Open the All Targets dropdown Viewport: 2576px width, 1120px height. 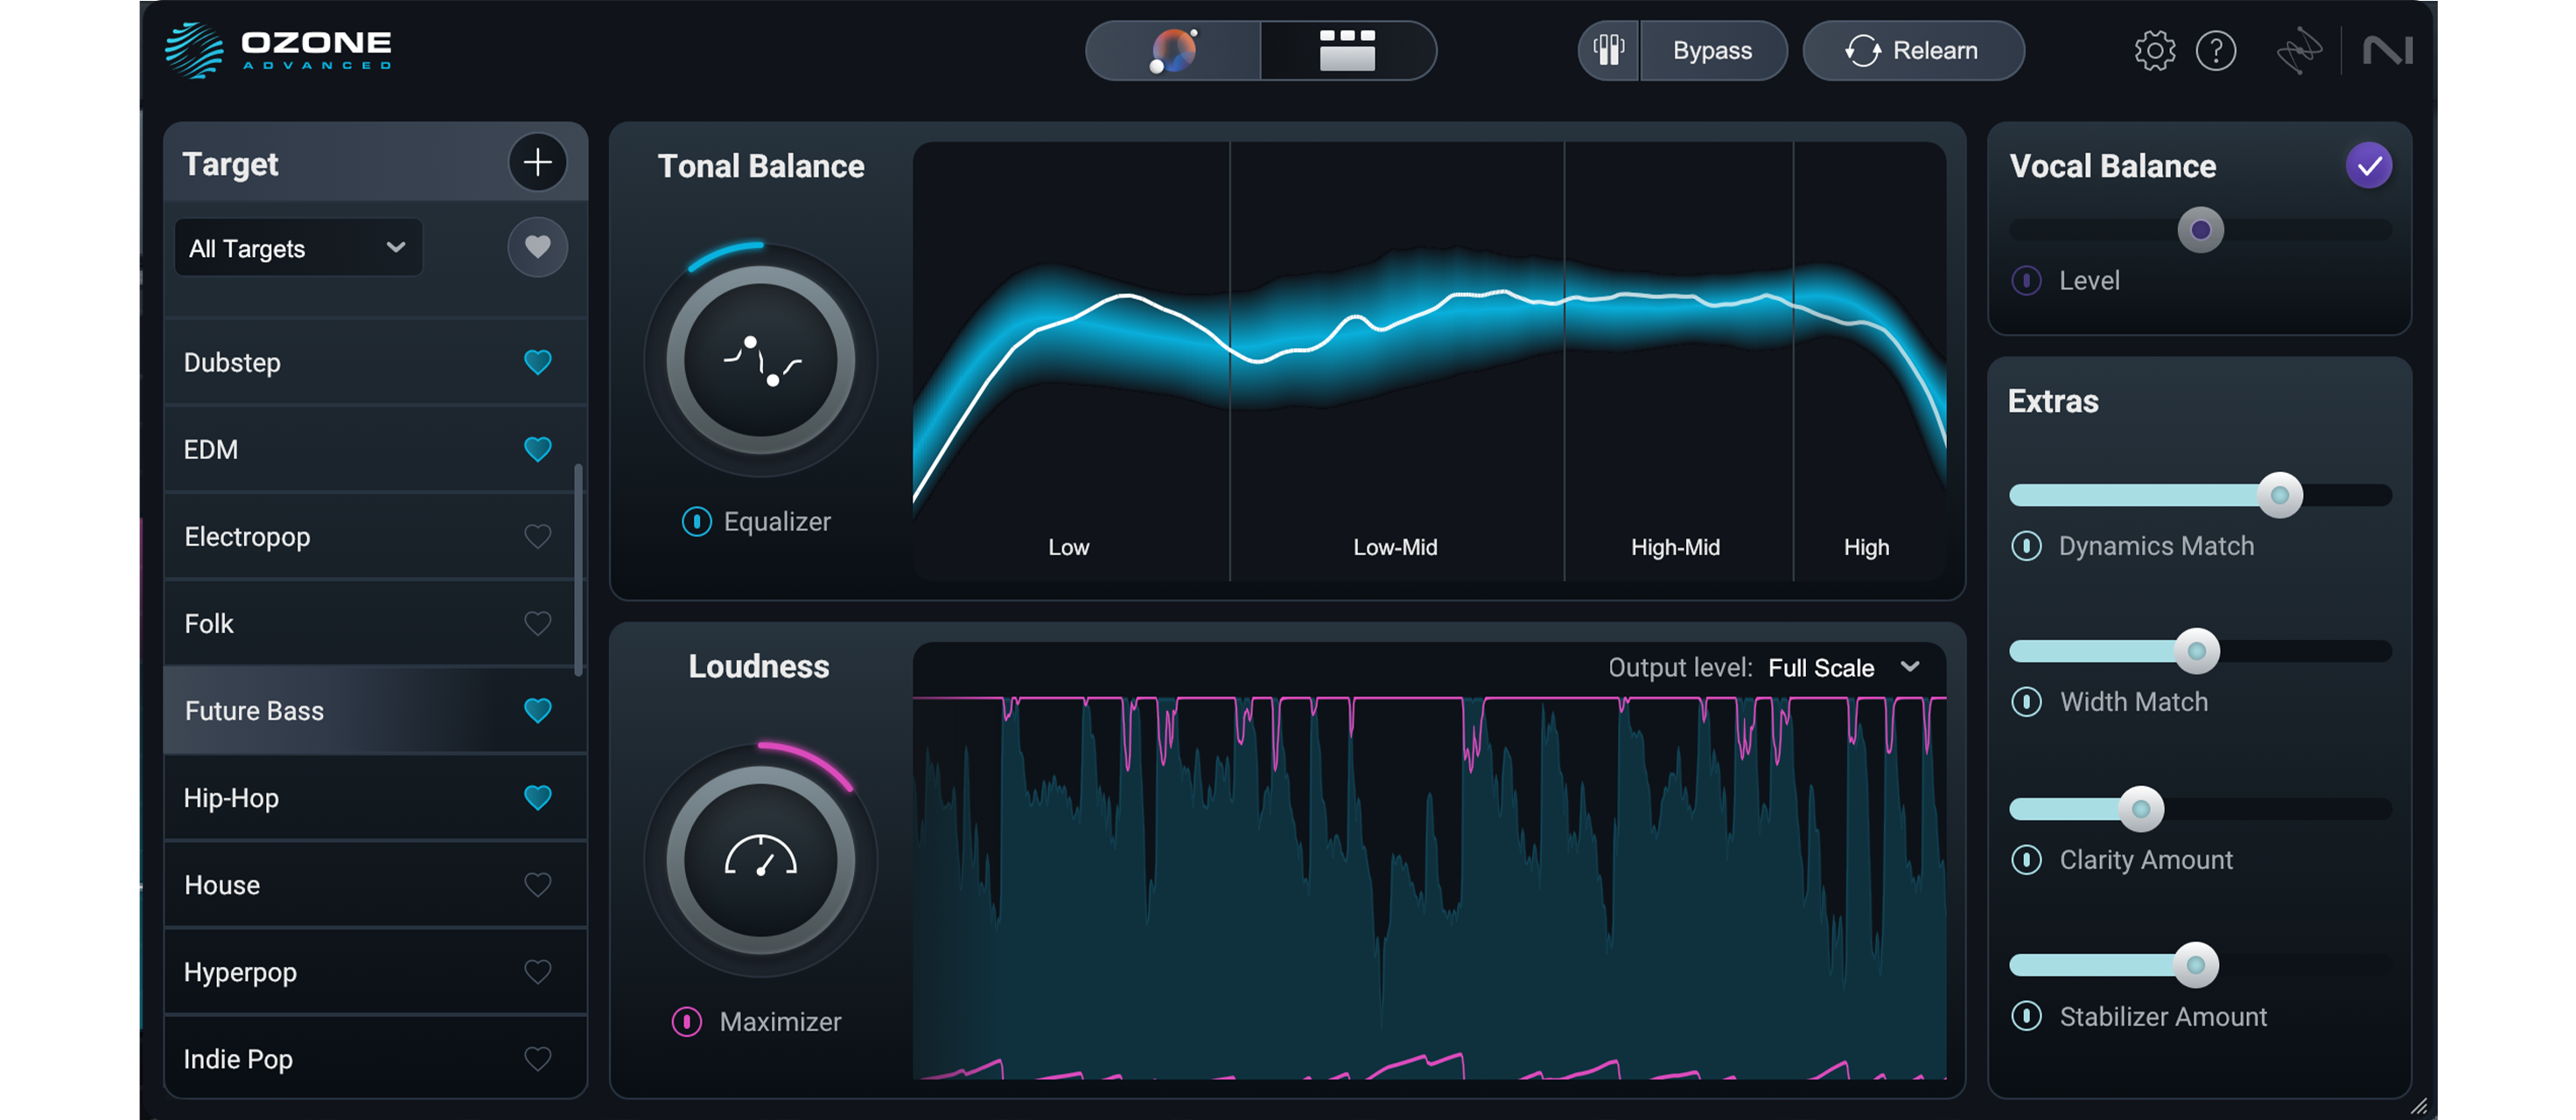[x=297, y=247]
